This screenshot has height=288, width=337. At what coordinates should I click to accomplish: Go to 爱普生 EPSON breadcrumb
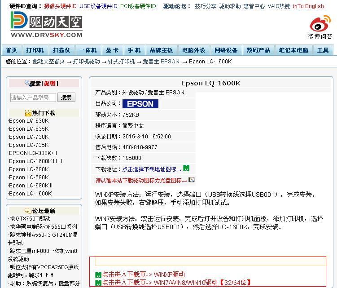(161, 62)
